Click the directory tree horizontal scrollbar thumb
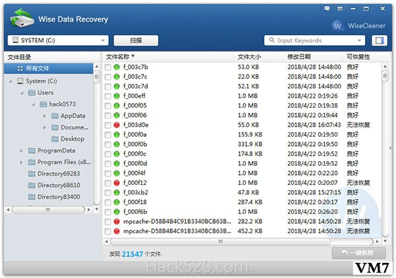396x278 pixels. tap(48, 210)
